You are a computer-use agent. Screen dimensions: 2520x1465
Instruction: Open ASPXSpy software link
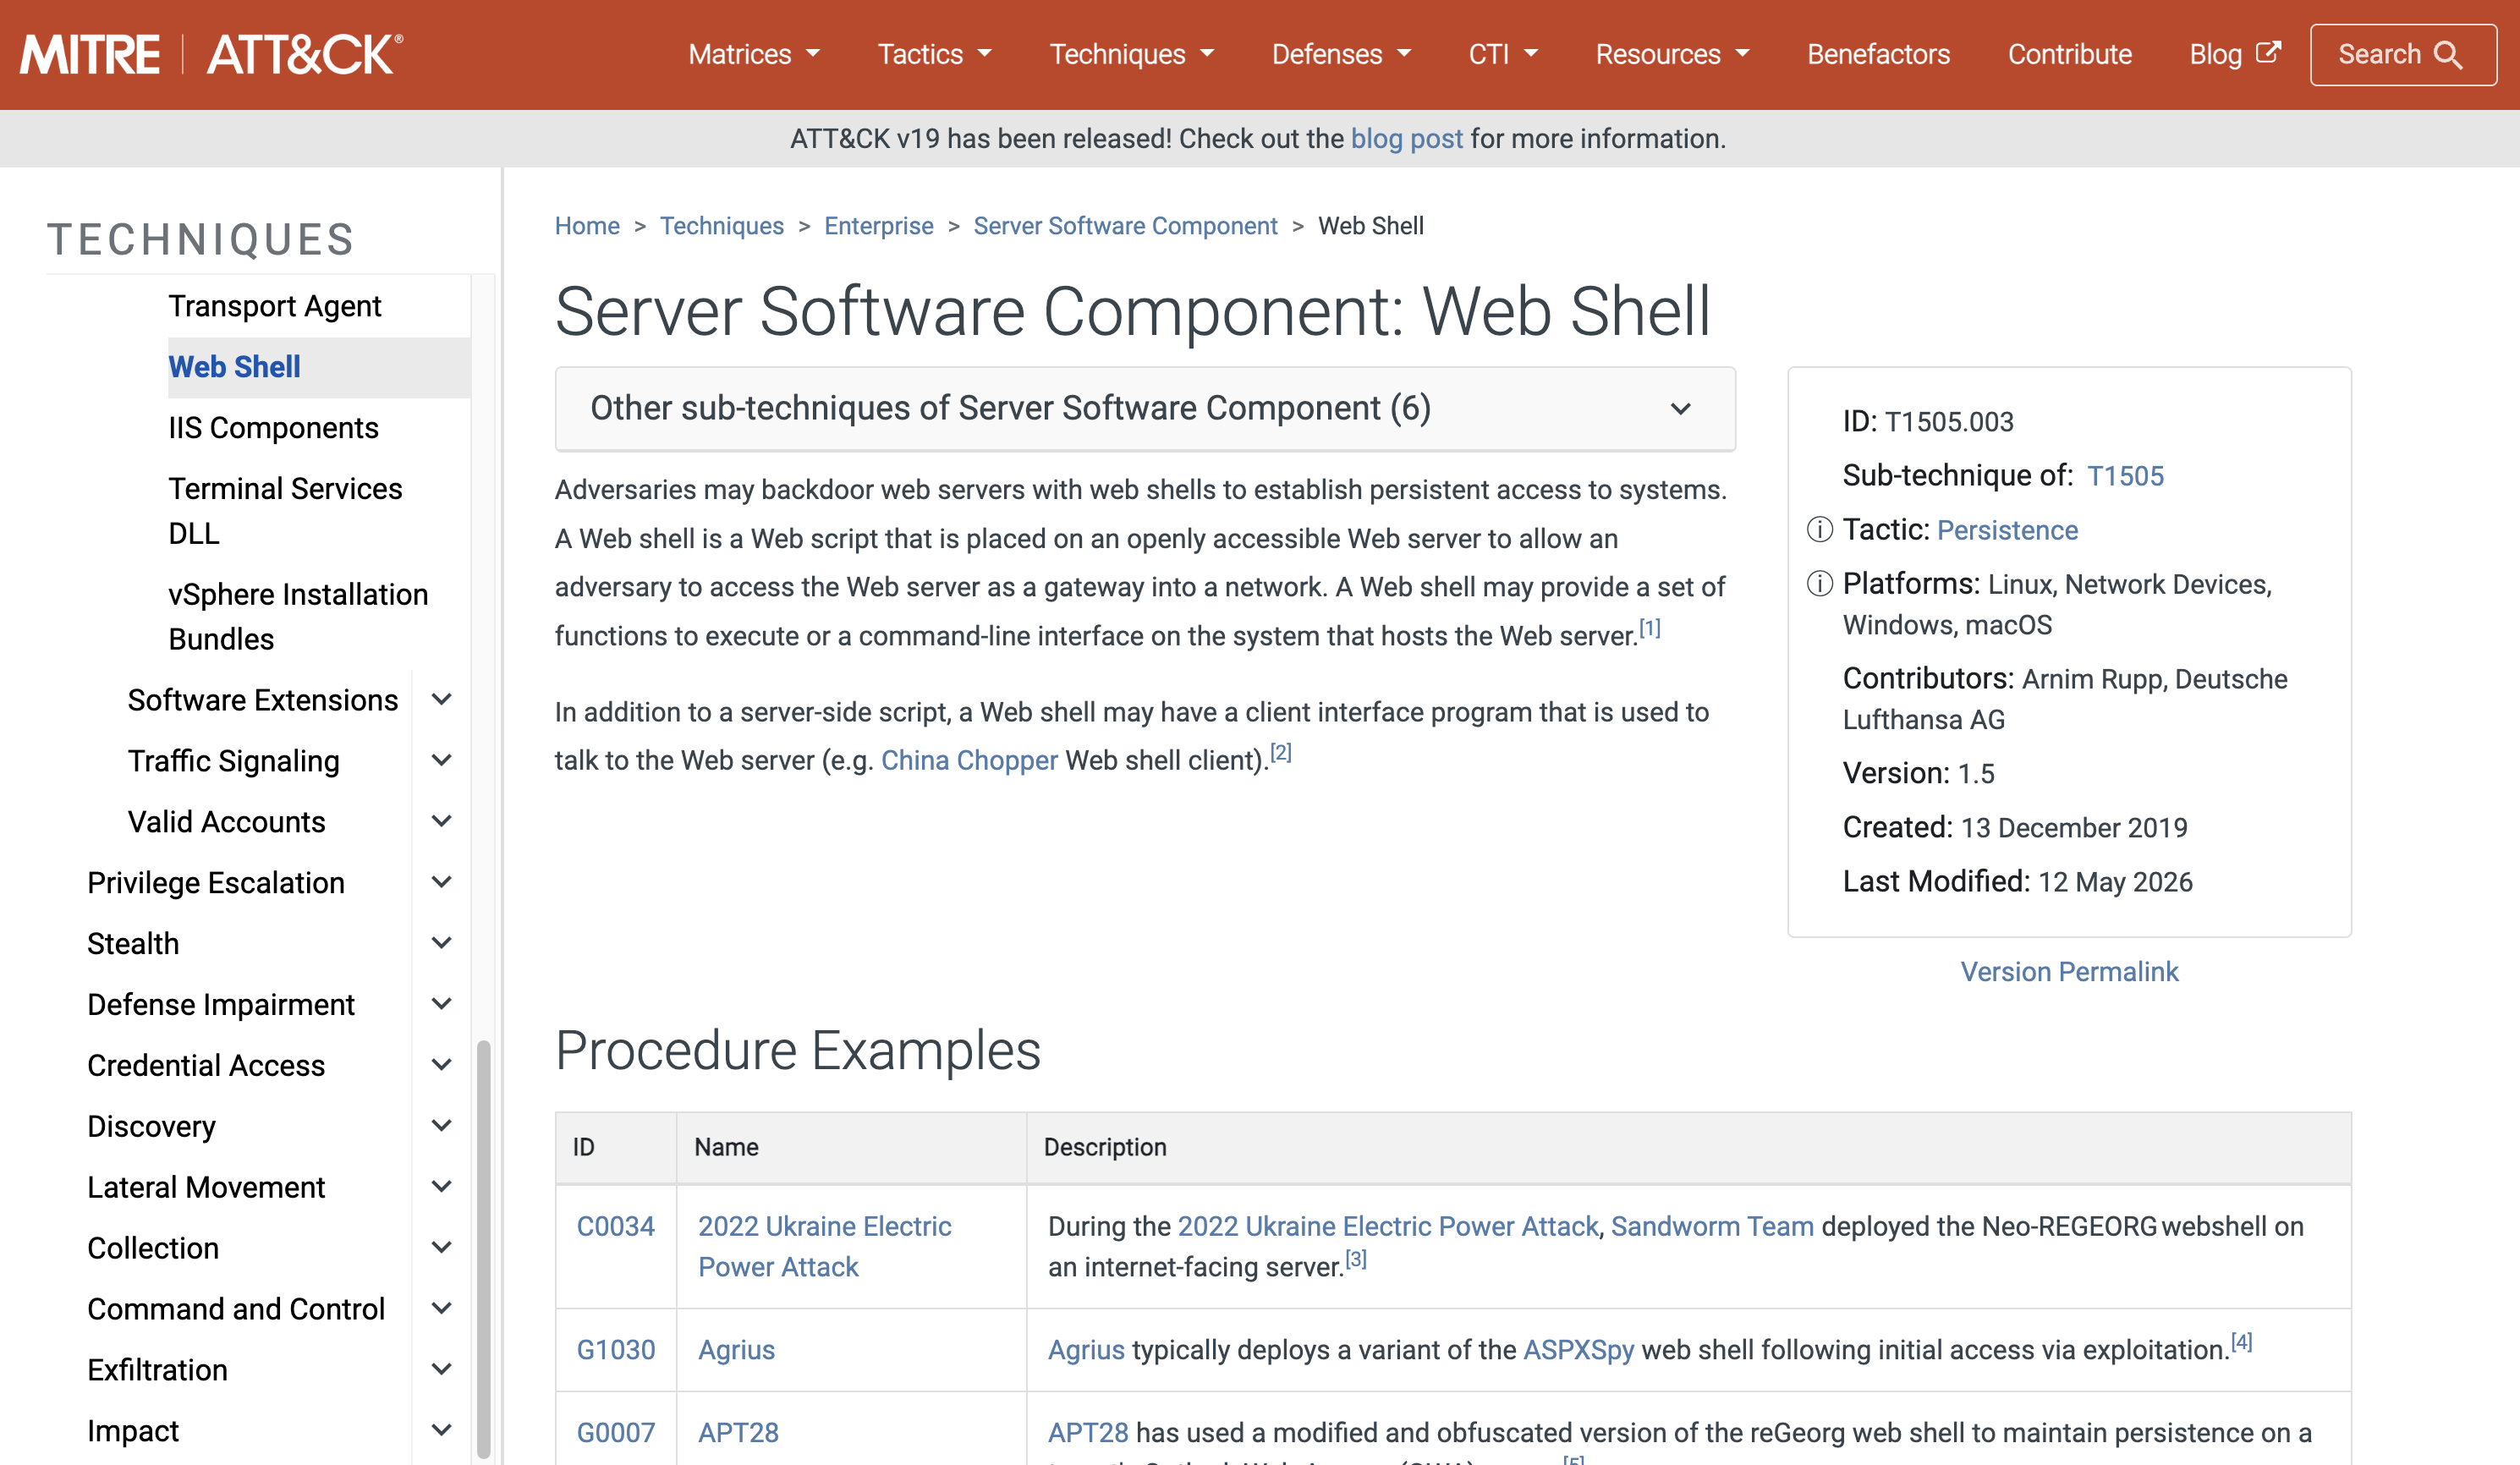coord(1578,1350)
